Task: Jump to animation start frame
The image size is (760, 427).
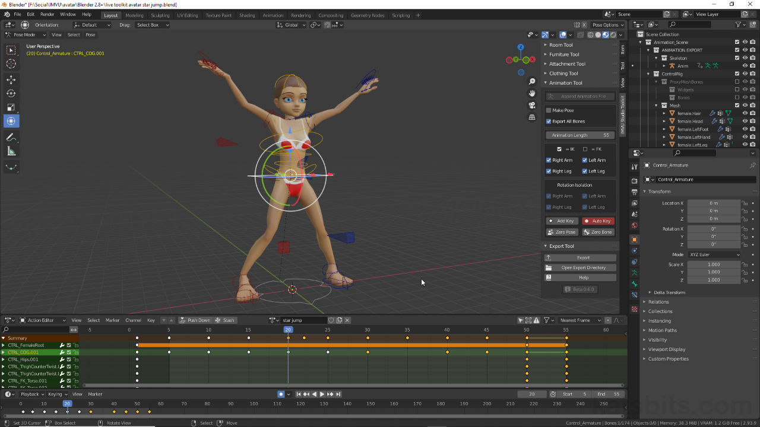Action: (299, 394)
